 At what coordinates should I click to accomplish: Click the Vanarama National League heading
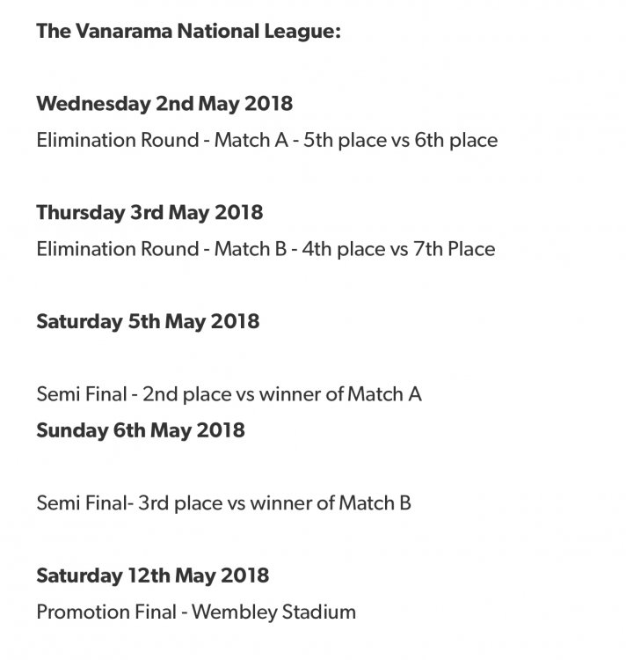188,31
